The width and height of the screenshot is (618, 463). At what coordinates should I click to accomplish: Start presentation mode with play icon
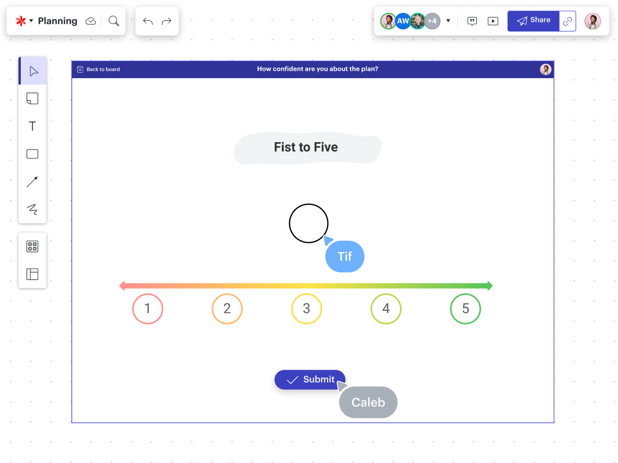(x=493, y=21)
